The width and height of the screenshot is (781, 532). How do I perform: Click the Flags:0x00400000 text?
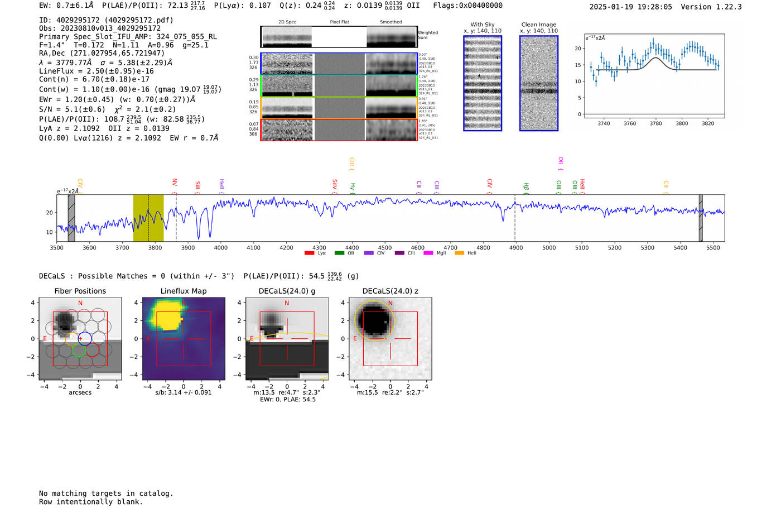467,6
